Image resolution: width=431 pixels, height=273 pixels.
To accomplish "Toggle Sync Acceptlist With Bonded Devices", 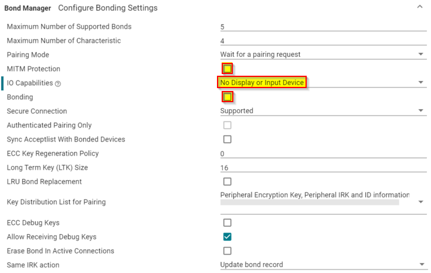I will (x=228, y=139).
